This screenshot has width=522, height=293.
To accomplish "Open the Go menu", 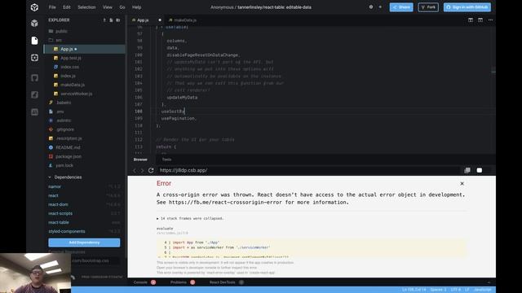I will click(122, 7).
